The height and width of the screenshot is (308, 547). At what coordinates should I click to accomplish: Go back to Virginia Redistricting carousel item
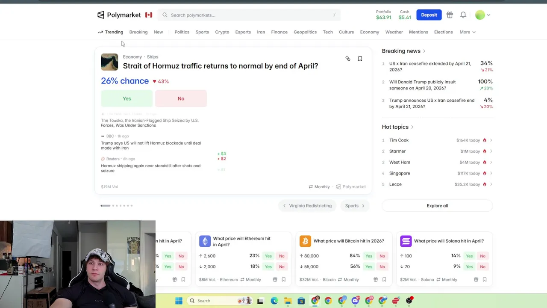(x=307, y=206)
